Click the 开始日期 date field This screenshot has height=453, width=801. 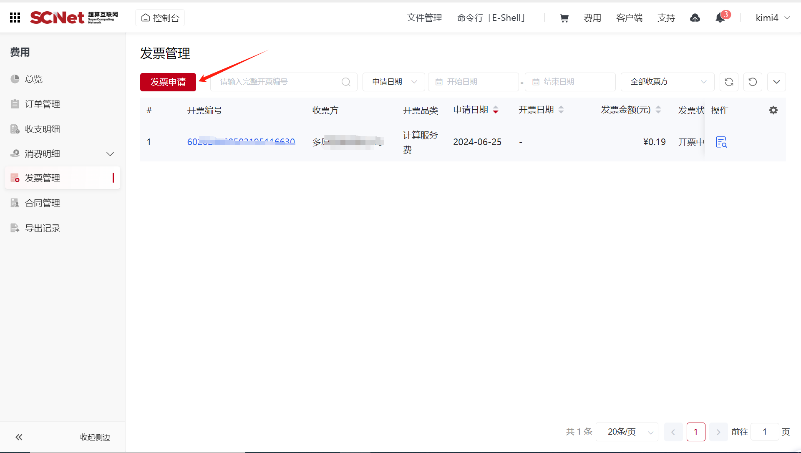click(x=473, y=82)
